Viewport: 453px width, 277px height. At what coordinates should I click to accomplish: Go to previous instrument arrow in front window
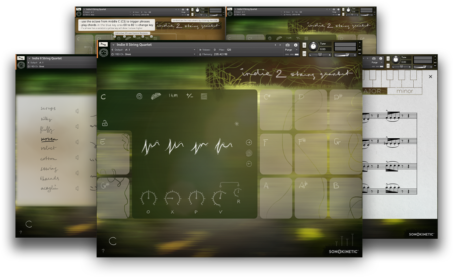coord(275,45)
